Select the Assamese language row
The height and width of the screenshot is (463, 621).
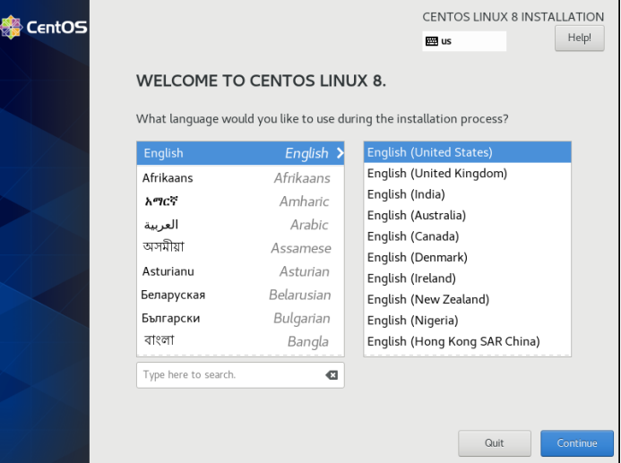[x=240, y=248]
